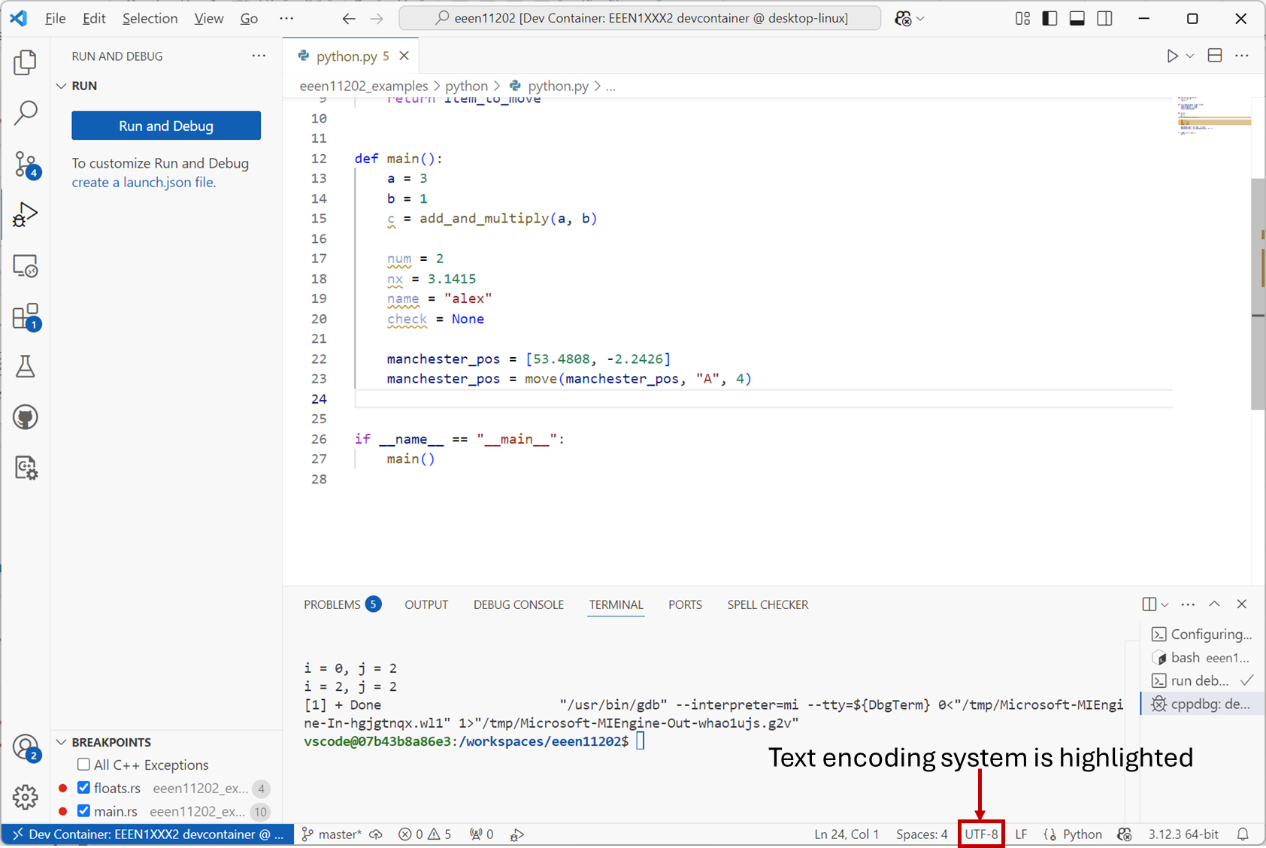Open the Explorer view icon

(26, 62)
